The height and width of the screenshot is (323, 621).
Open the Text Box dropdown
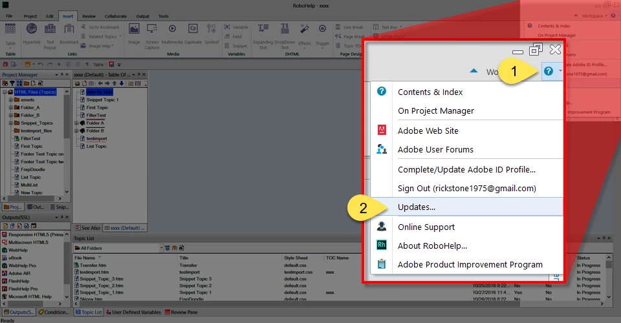(x=387, y=27)
